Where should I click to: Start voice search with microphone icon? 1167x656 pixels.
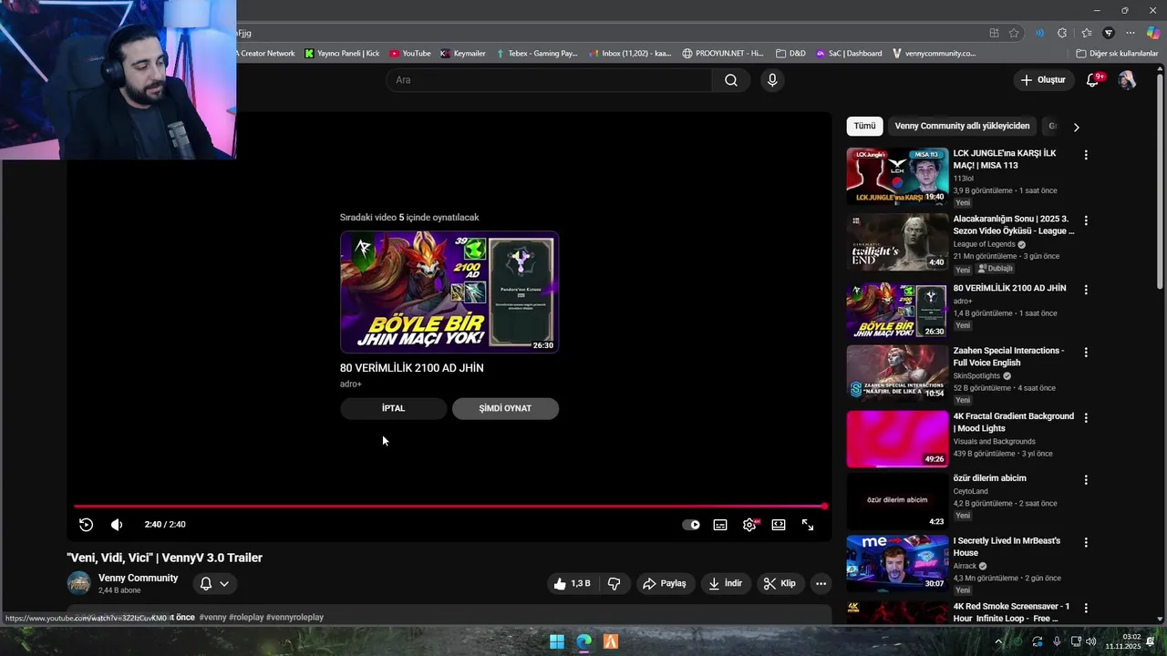[772, 80]
